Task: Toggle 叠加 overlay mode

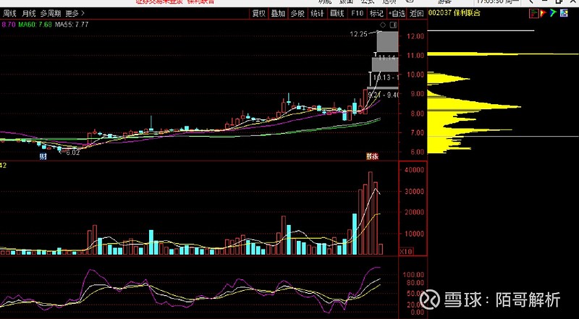Action: click(278, 13)
